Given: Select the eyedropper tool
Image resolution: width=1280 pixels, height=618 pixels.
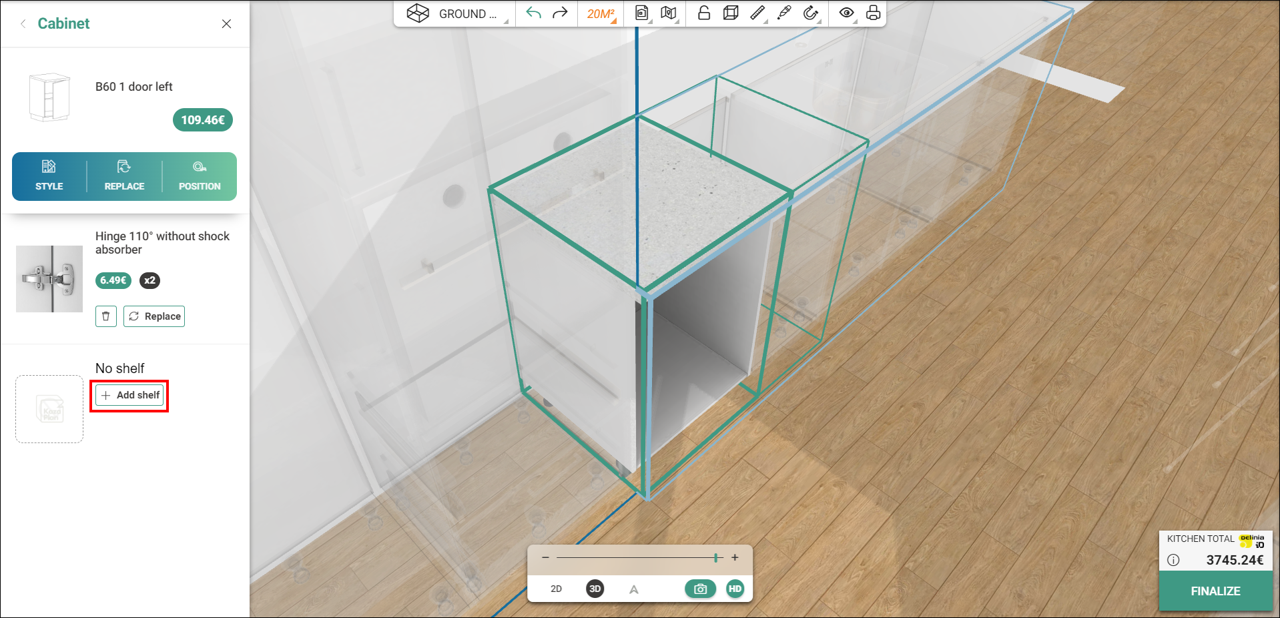Looking at the screenshot, I should (784, 13).
